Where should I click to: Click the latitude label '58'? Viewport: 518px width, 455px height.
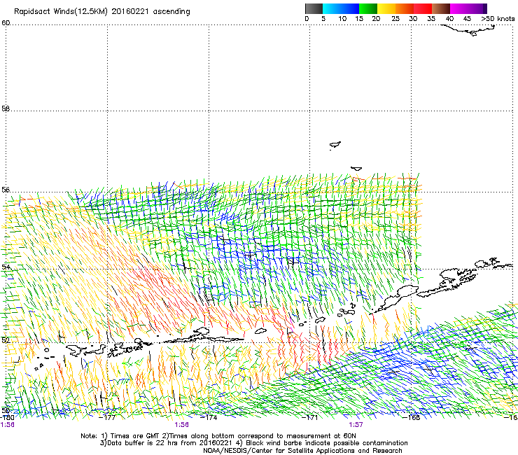pyautogui.click(x=6, y=108)
